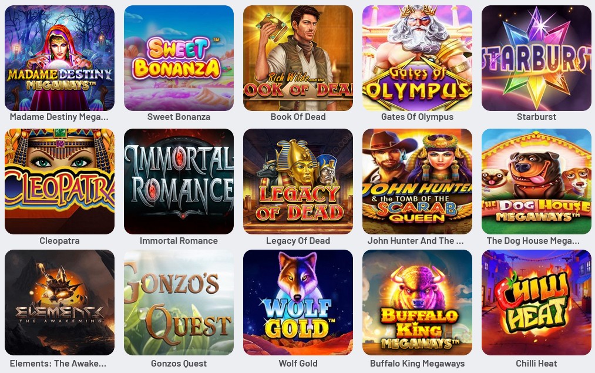Click the Starburst game thumbnail
The height and width of the screenshot is (373, 595).
[536, 58]
